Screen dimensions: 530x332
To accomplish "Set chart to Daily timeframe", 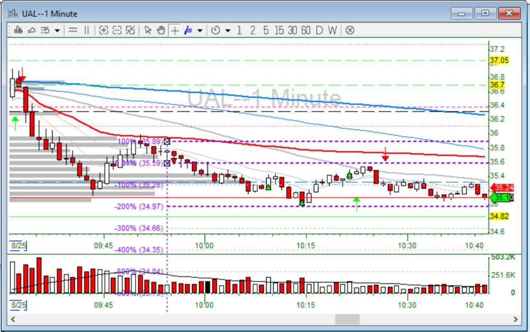I will (x=319, y=30).
